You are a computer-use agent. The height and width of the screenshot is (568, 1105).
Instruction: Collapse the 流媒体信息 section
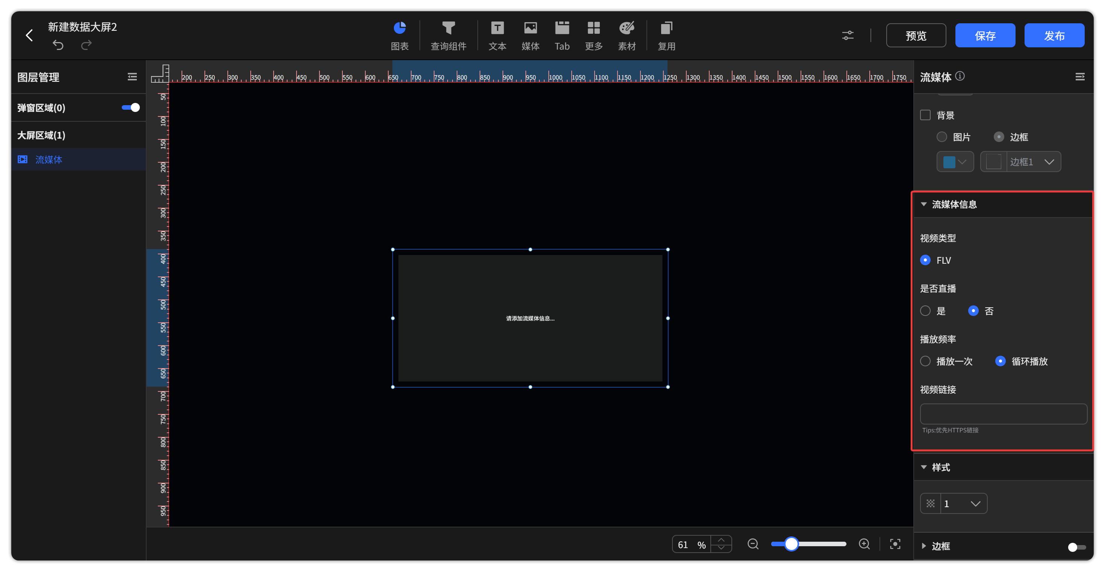[x=923, y=204]
